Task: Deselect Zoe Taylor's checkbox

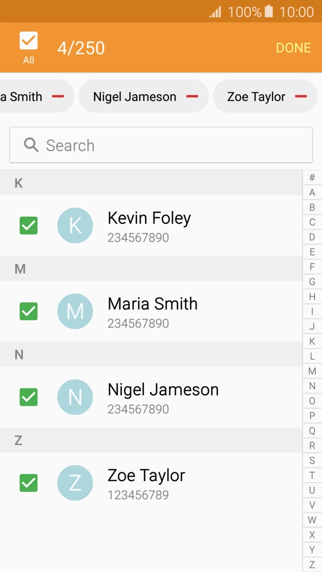Action: coord(29,482)
